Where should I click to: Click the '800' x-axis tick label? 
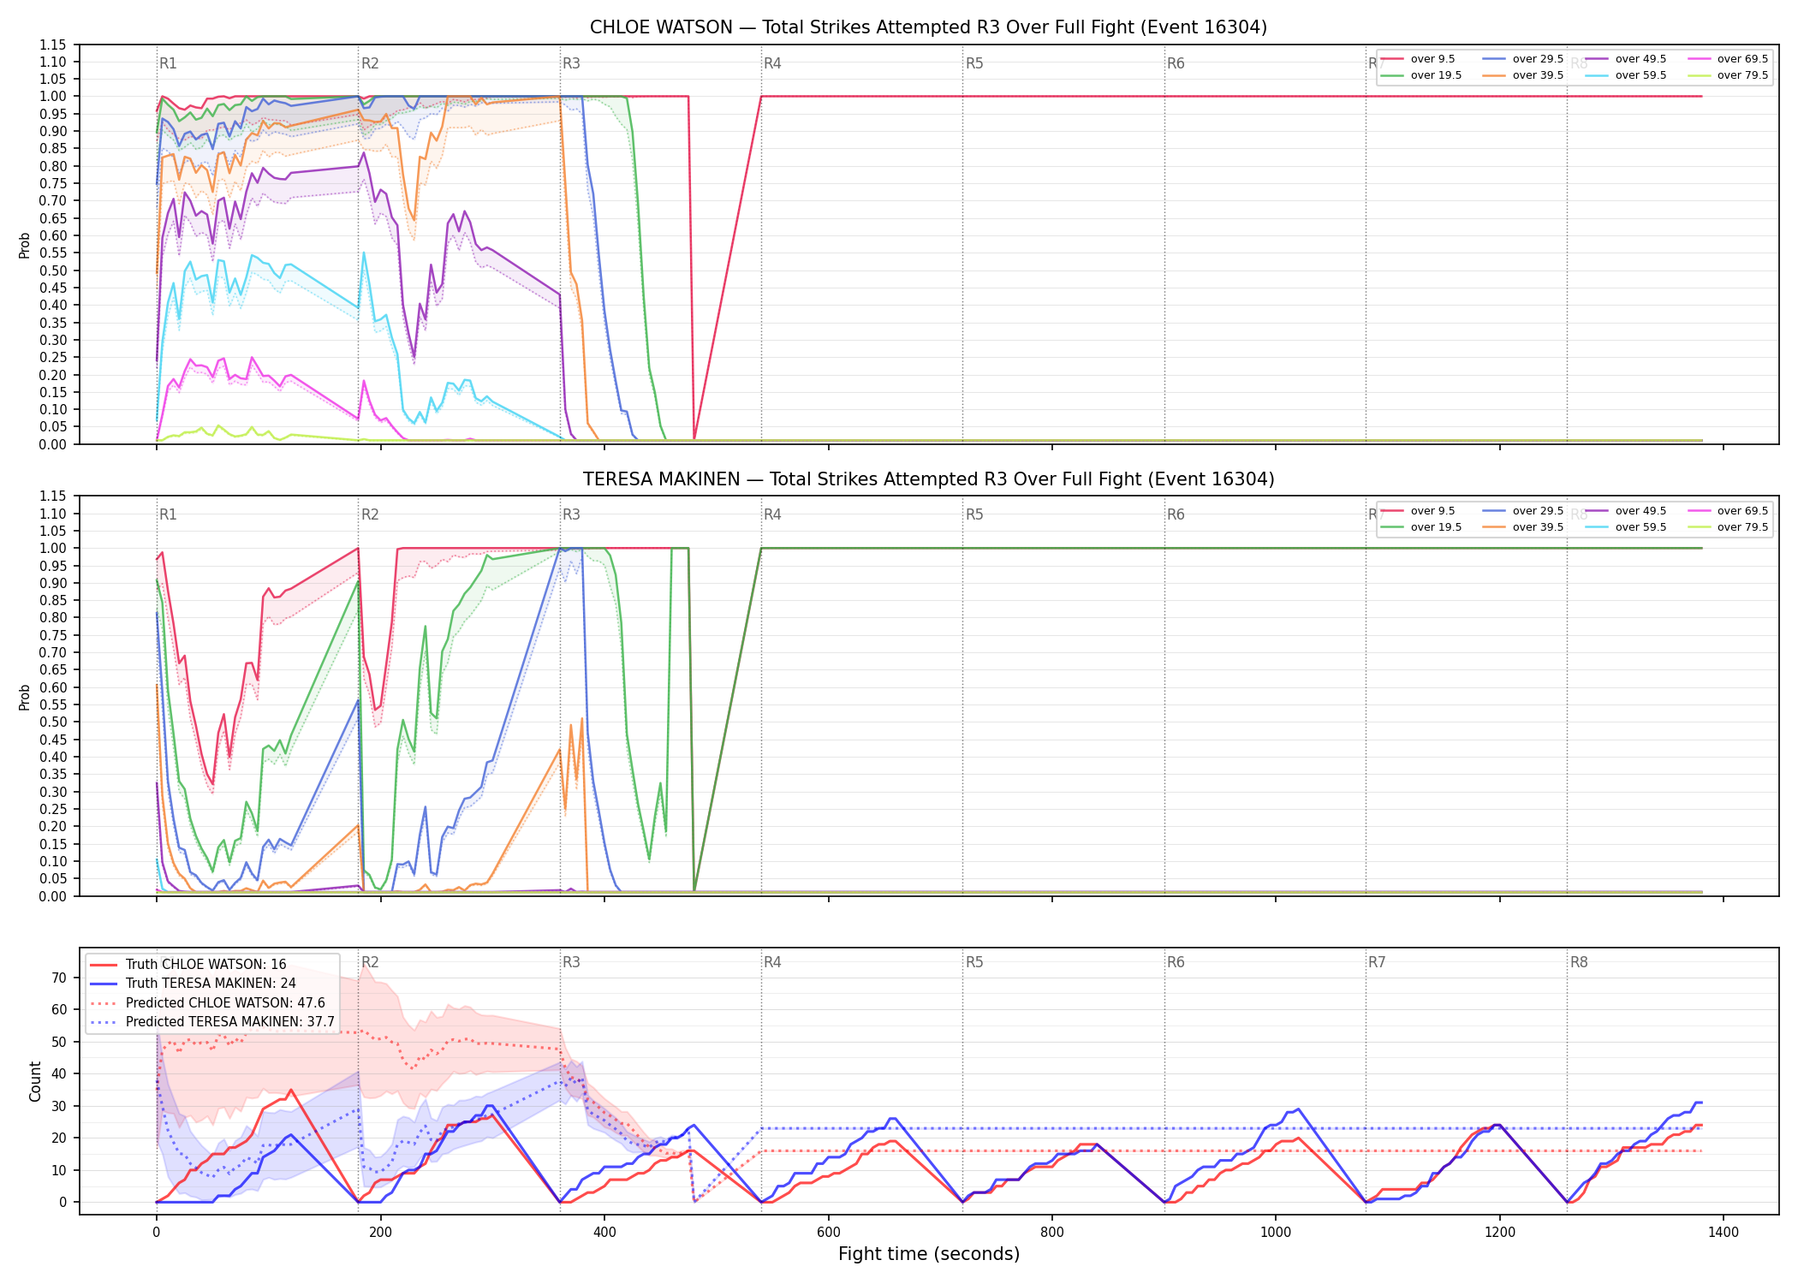click(1052, 1233)
